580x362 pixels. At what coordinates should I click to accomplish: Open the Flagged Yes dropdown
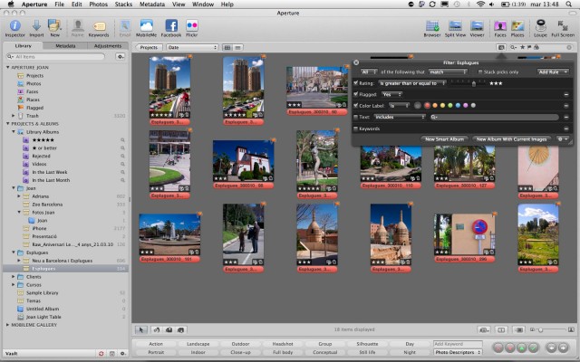point(391,94)
